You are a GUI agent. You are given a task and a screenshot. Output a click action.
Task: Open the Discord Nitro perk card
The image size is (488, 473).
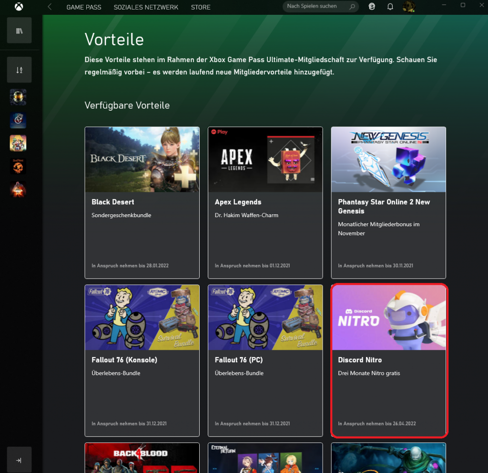388,360
